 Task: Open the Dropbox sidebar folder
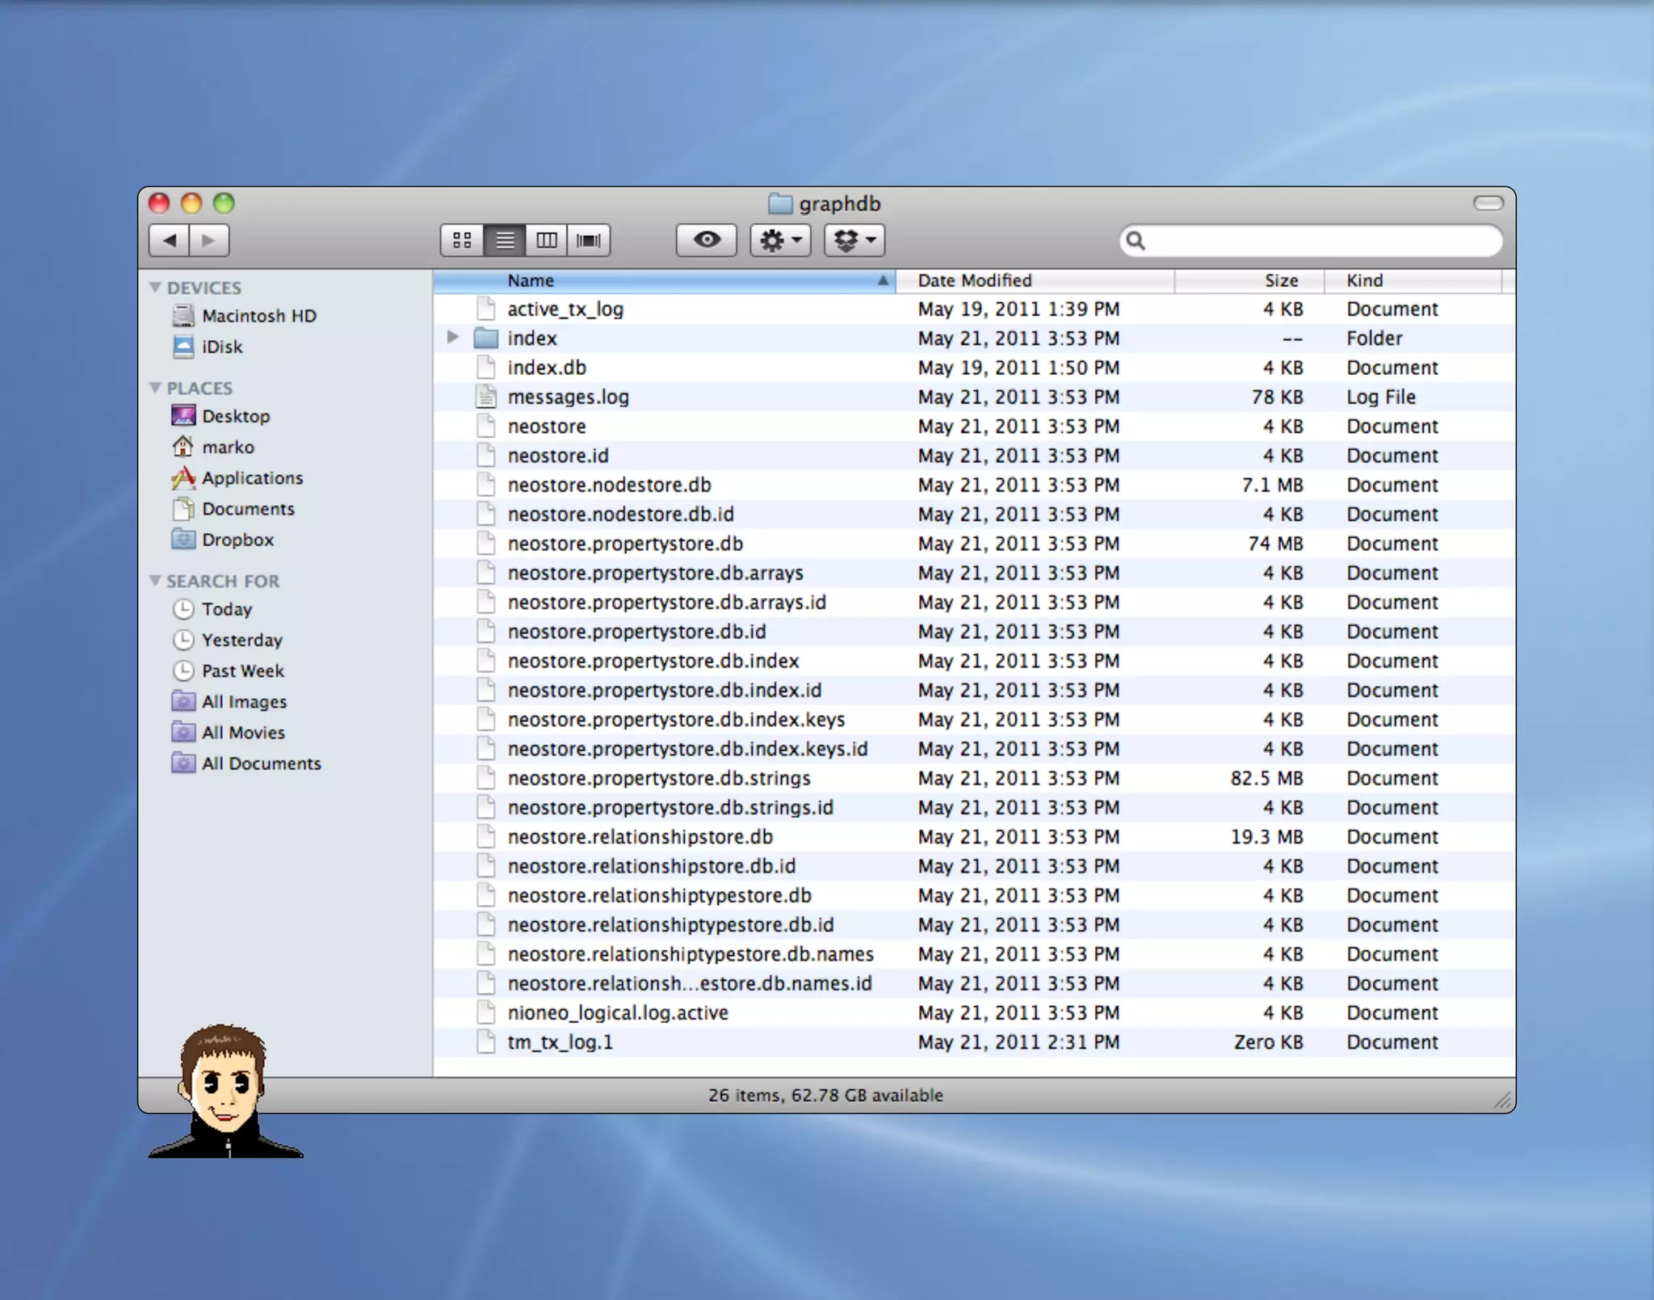237,540
